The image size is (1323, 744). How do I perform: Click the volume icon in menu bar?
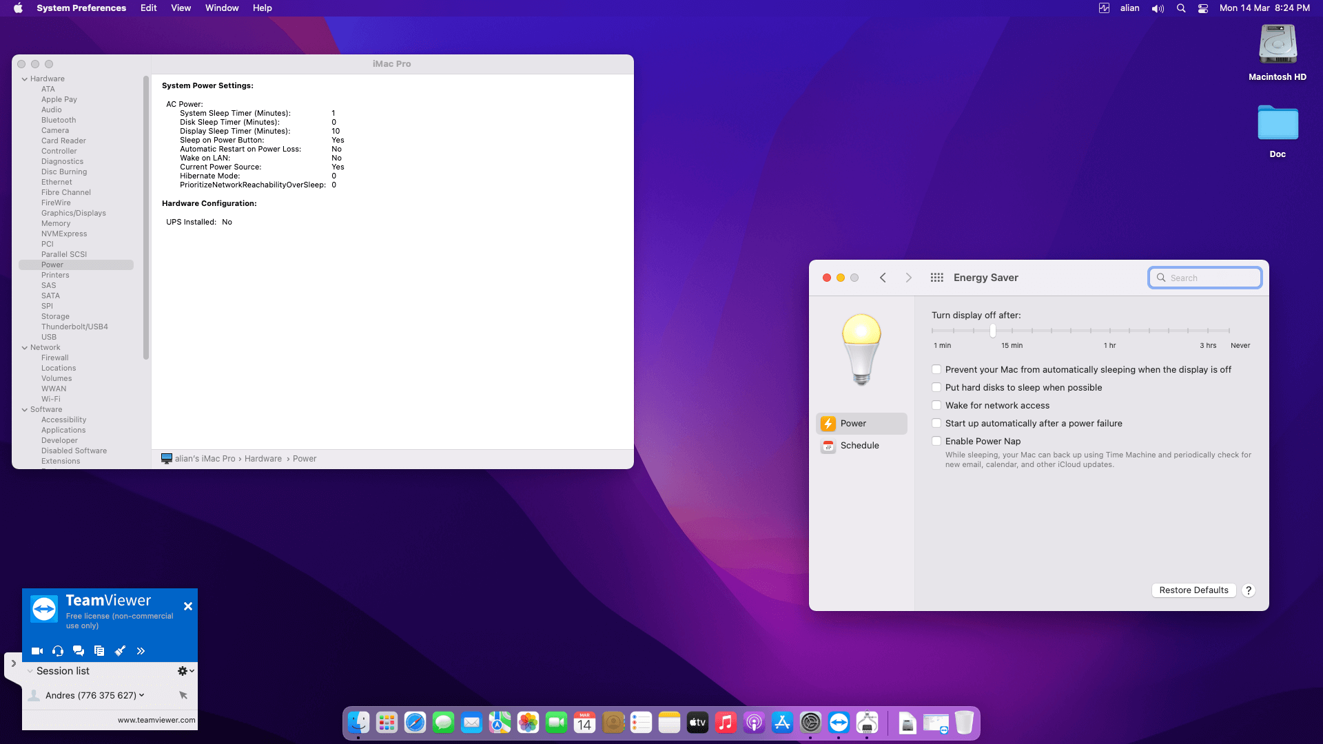pos(1158,8)
